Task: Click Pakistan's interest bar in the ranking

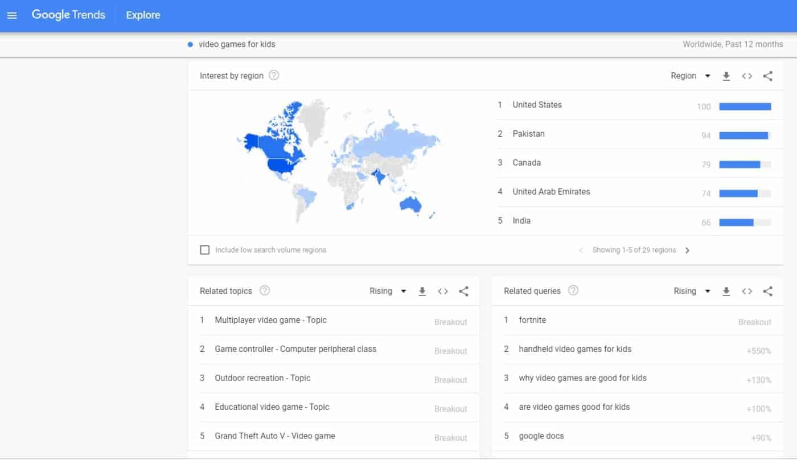Action: point(743,135)
